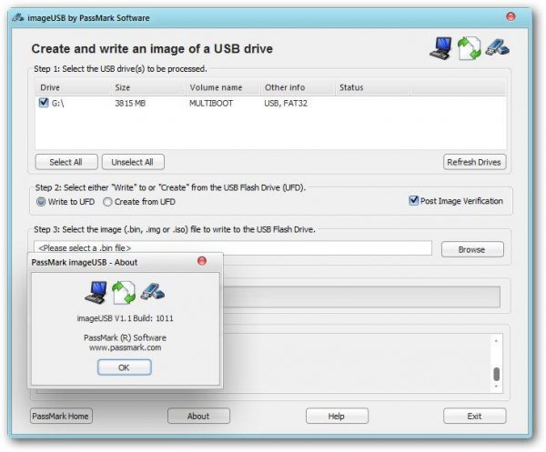546x452 pixels.
Task: Click Browse to choose an image file
Action: click(472, 249)
